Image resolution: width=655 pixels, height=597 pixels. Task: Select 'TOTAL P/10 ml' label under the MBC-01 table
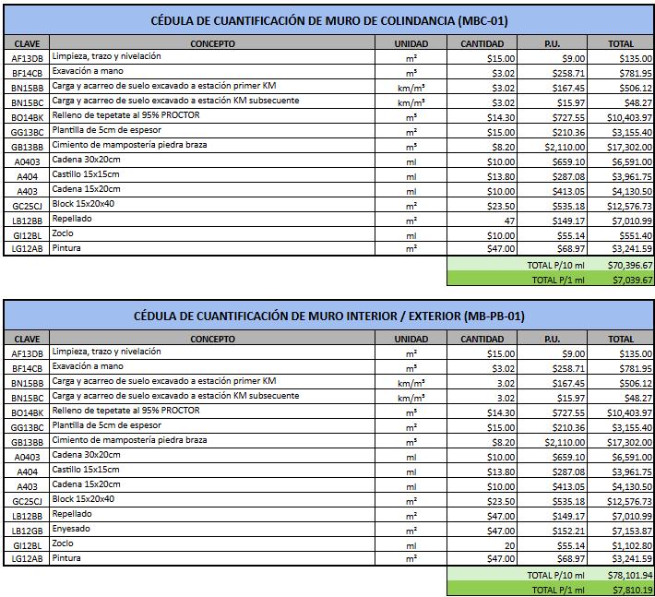[x=555, y=265]
